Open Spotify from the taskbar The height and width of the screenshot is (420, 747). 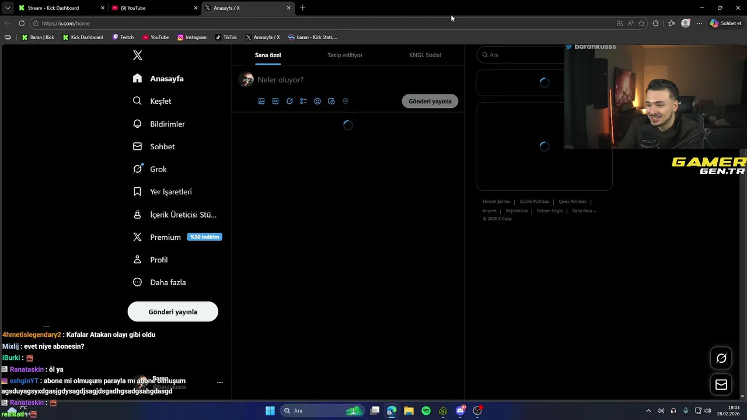426,411
